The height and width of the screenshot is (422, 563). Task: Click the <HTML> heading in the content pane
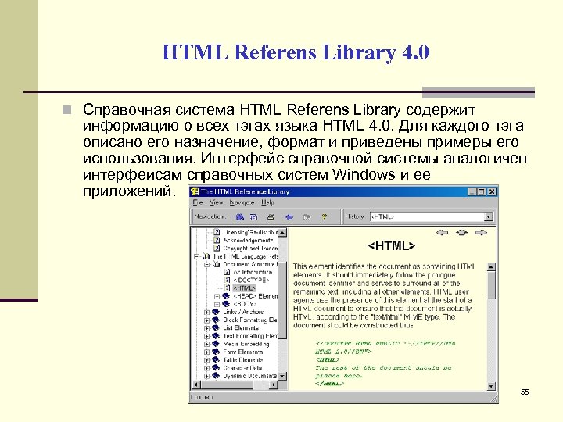[x=392, y=246]
